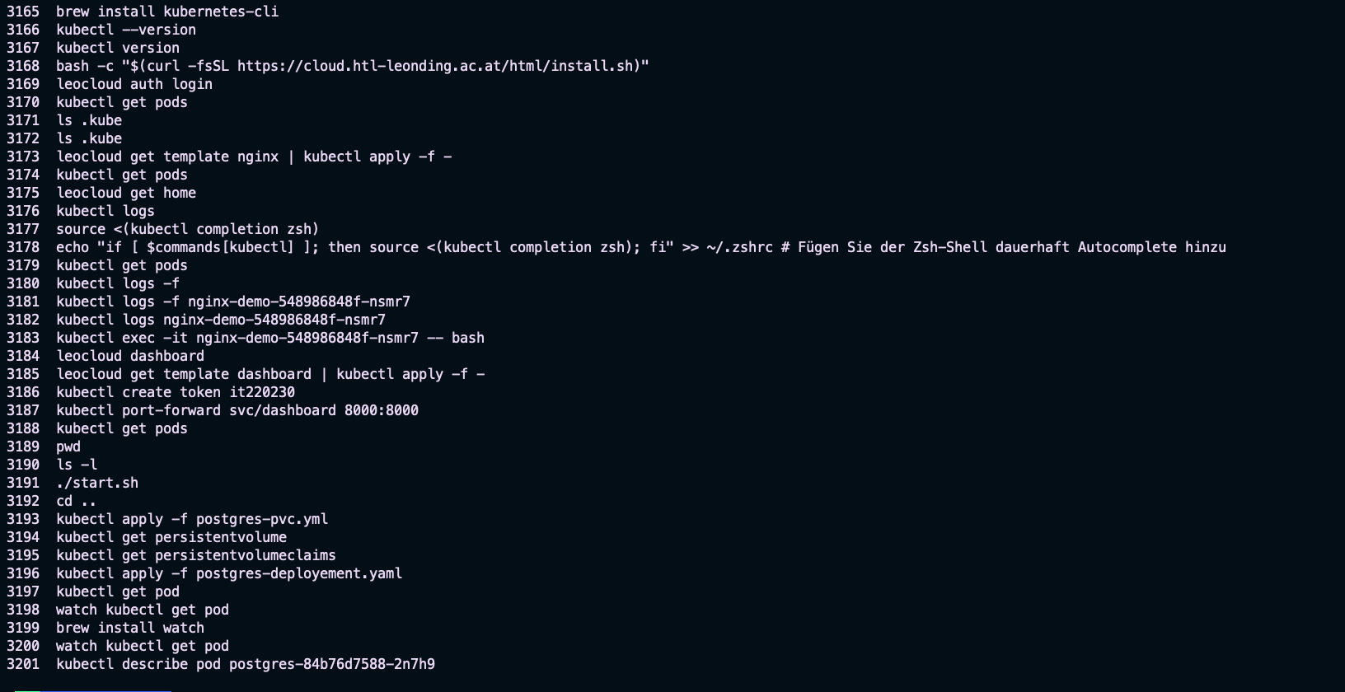The image size is (1345, 692).
Task: Click the 'brew install kubernetes-cli' line
Action: 166,12
